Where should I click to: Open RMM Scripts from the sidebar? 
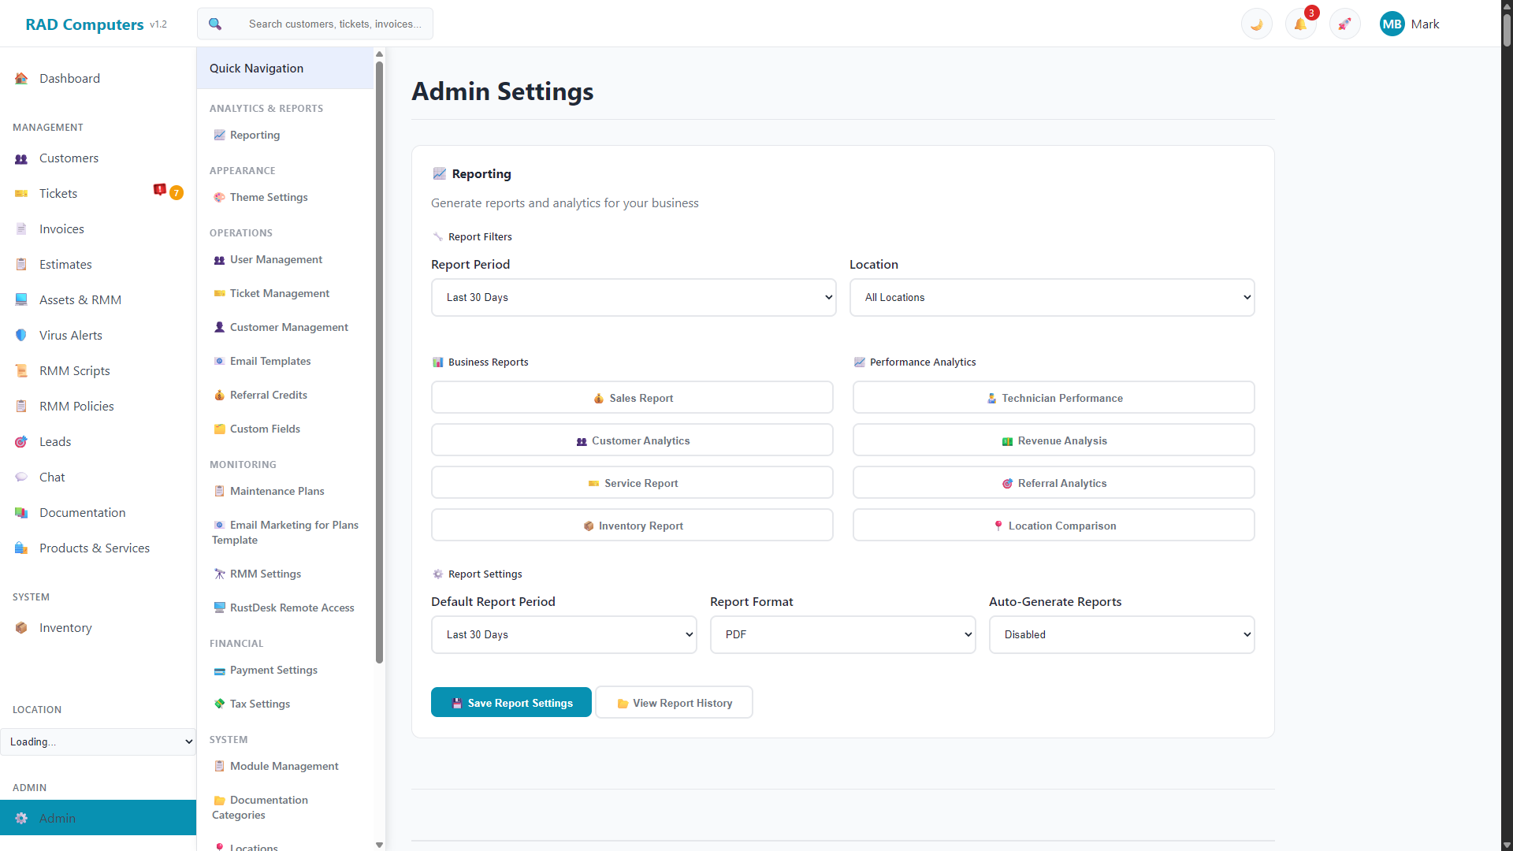[73, 370]
